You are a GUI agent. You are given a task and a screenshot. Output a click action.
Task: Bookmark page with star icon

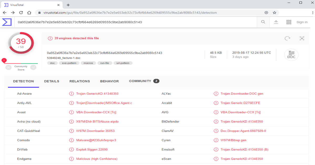tap(274, 13)
